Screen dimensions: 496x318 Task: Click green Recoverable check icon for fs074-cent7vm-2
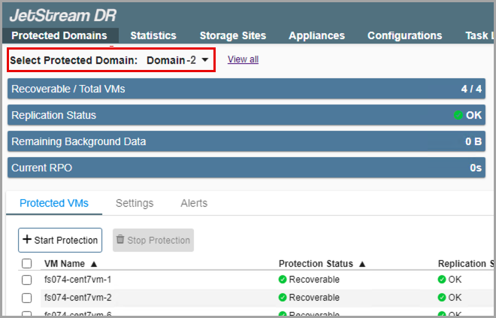coord(283,298)
